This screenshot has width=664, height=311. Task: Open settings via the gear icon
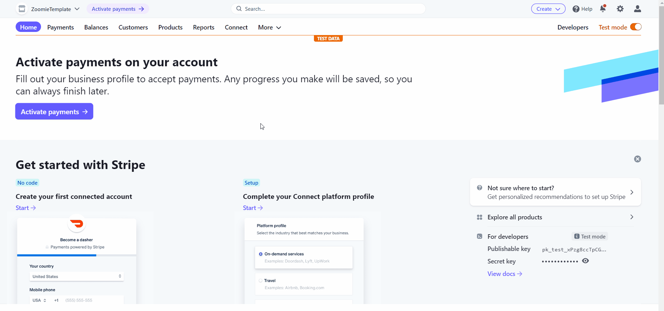point(620,9)
